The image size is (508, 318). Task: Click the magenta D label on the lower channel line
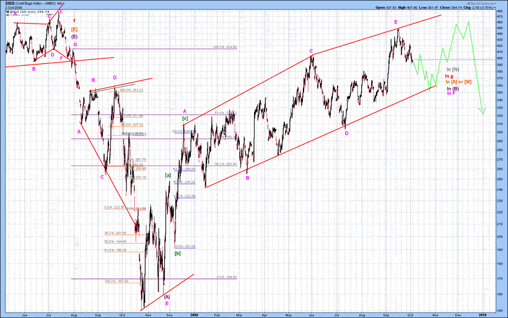coord(346,133)
